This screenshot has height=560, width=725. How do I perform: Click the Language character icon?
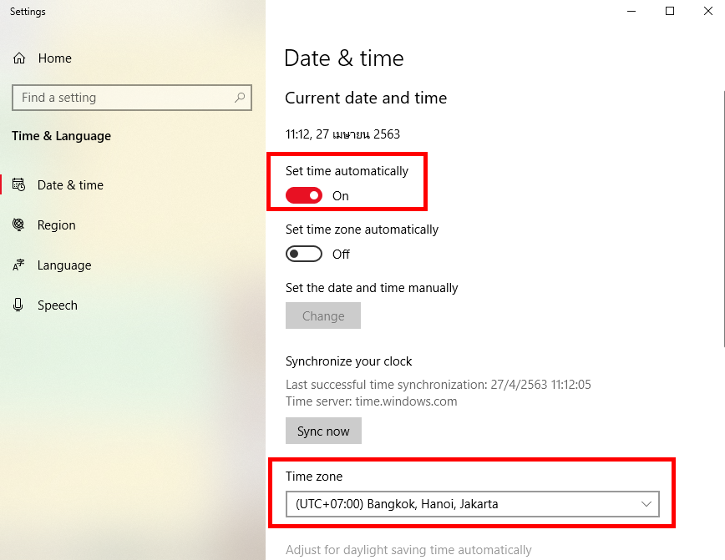[18, 265]
